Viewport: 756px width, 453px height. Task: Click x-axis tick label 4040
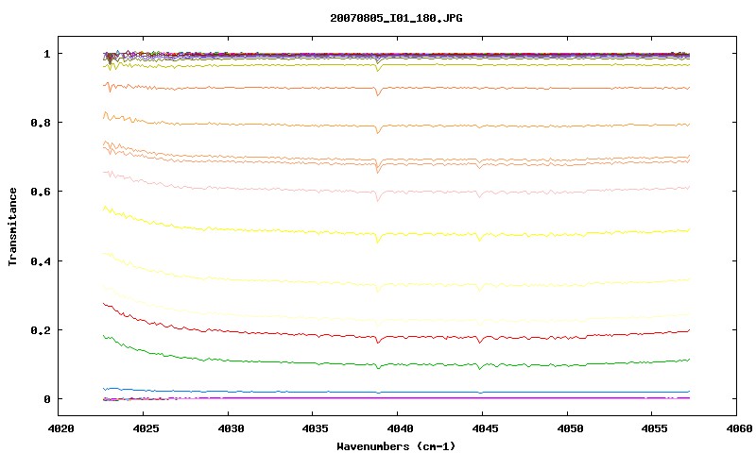[400, 428]
